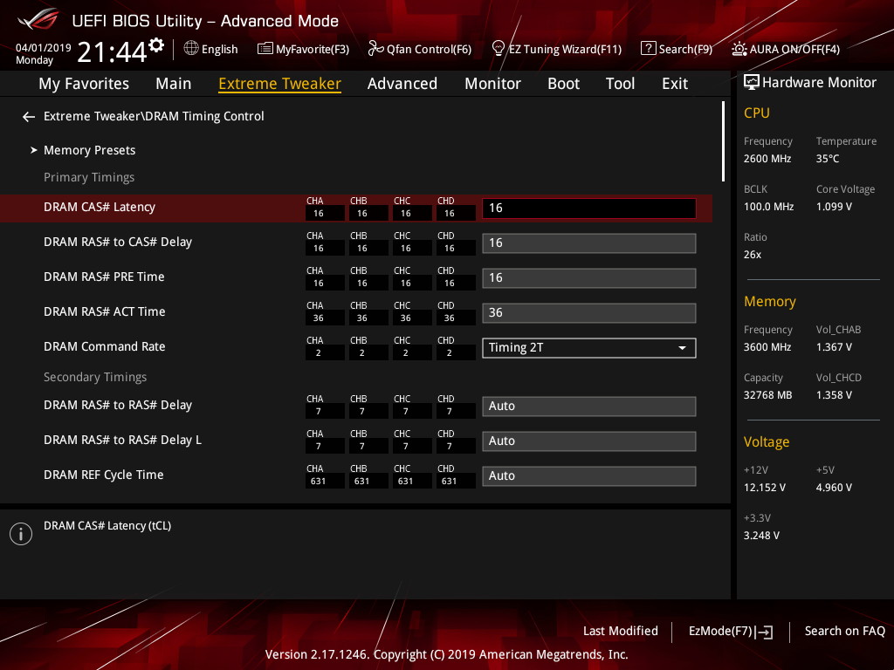The height and width of the screenshot is (670, 894).
Task: Expand Memory Presets submenu
Action: [x=90, y=150]
